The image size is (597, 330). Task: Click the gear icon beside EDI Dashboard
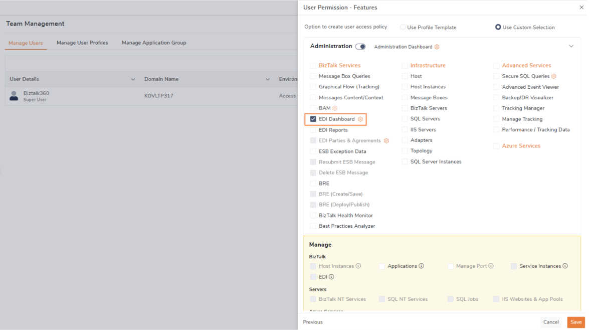(359, 119)
